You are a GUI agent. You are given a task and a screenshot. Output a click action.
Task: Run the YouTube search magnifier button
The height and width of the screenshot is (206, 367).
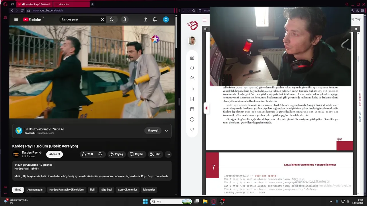pos(112,19)
